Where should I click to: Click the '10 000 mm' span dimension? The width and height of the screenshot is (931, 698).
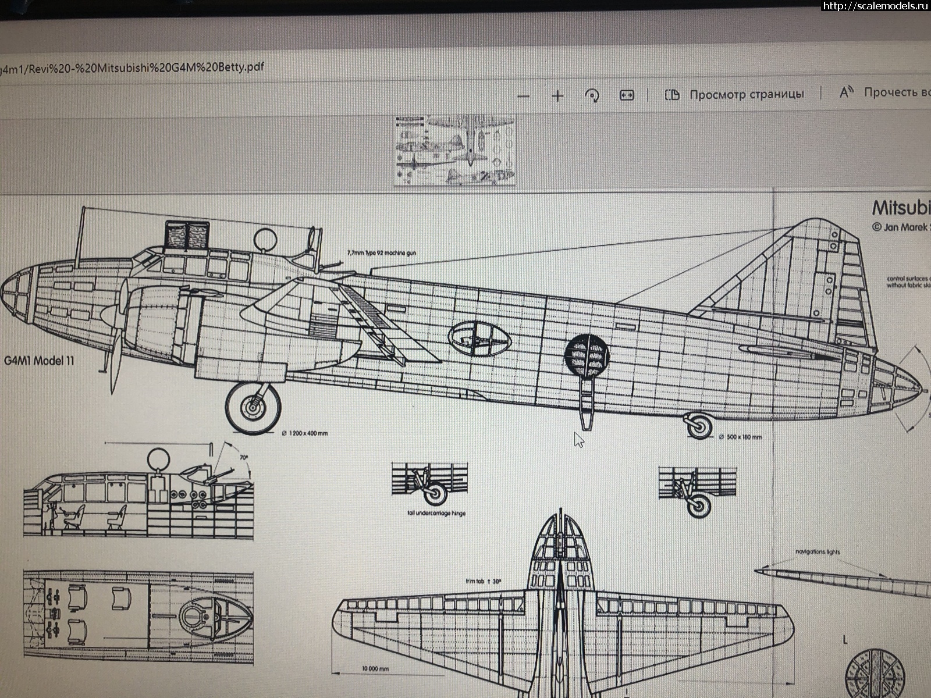[375, 669]
